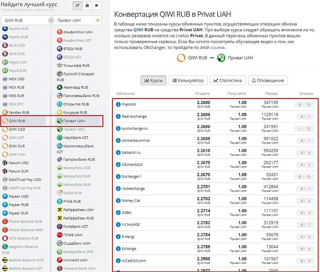Sort table by Резерв column header
This screenshot has width=320, height=272.
coord(271,93)
